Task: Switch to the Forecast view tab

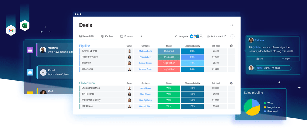Action: click(x=127, y=36)
